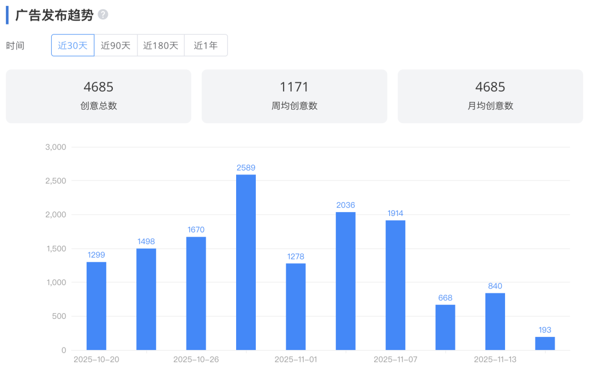Image resolution: width=589 pixels, height=369 pixels.
Task: Select the currently active 近30天 tab
Action: 72,45
